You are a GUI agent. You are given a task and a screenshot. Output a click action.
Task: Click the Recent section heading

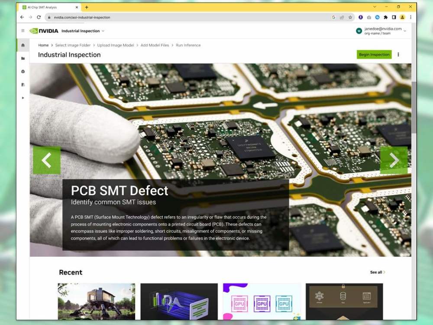(x=71, y=273)
